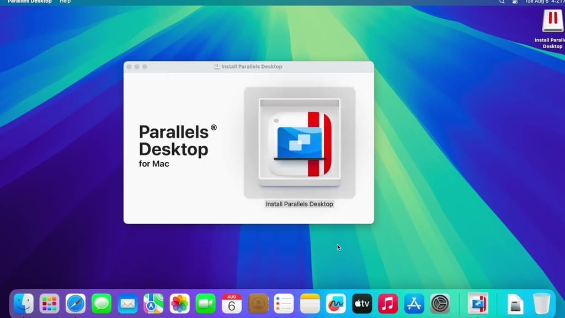Open Launchpad from the Dock
The width and height of the screenshot is (565, 318).
(x=50, y=303)
